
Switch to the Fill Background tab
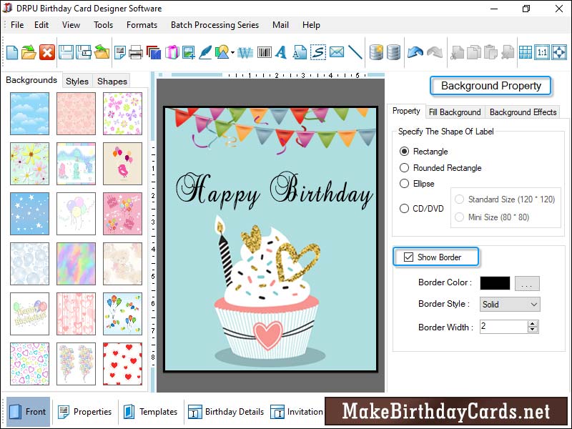[x=455, y=112]
